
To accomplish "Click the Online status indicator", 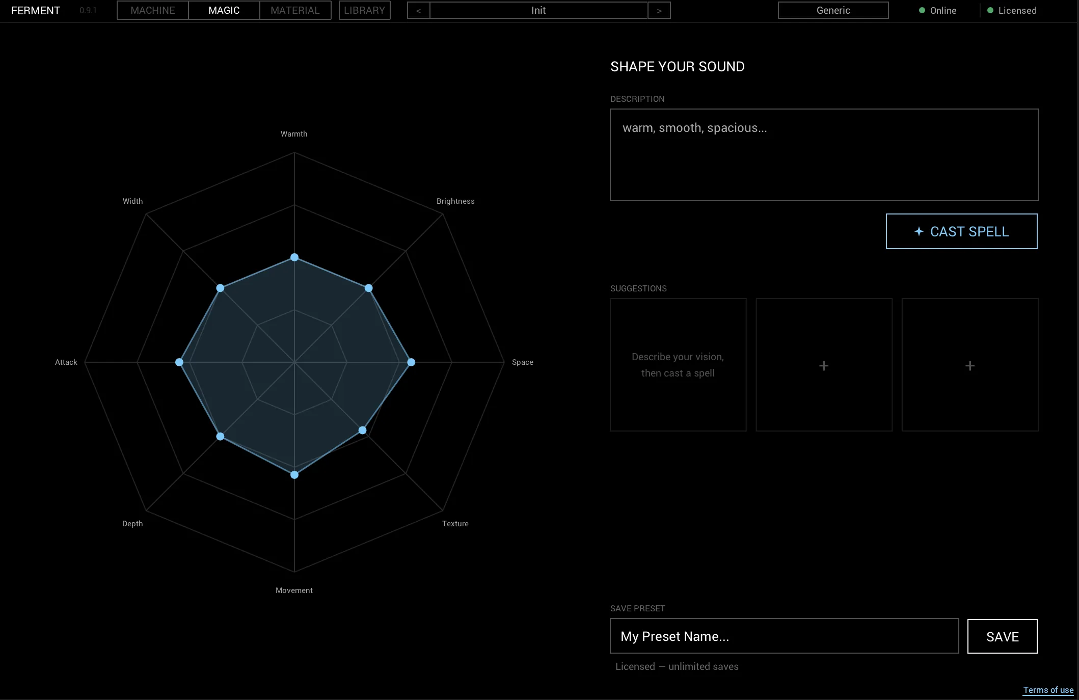I will [937, 10].
